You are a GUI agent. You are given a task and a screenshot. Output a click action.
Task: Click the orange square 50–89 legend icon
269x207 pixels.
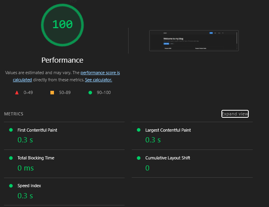click(52, 92)
